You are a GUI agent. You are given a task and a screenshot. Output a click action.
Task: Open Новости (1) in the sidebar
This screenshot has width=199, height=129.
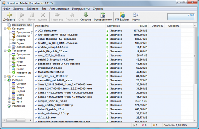pos(24,73)
